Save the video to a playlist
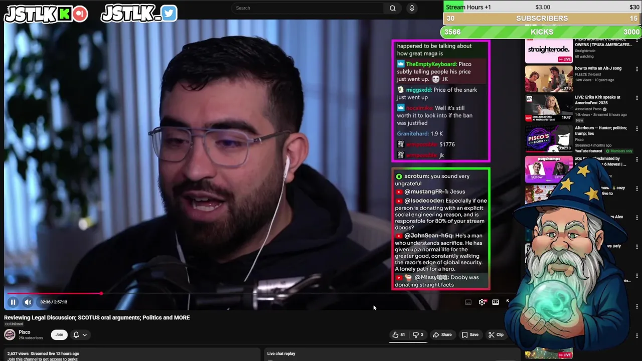 [470, 334]
